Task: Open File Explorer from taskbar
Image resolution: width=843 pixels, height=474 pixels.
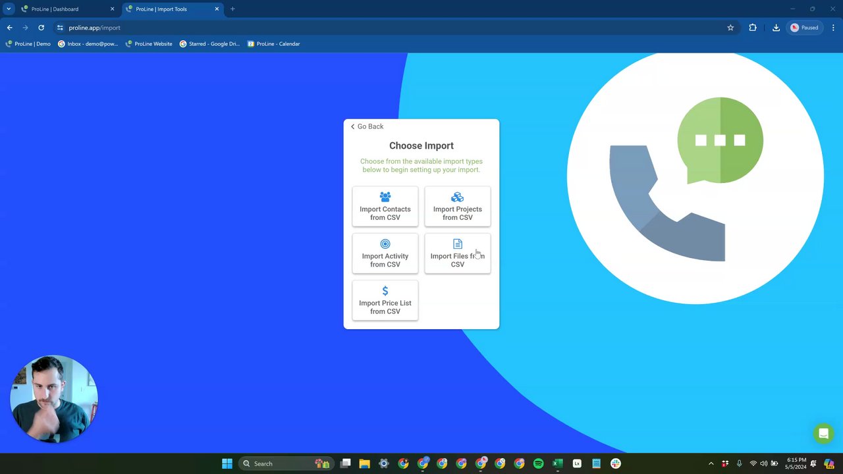Action: click(364, 463)
